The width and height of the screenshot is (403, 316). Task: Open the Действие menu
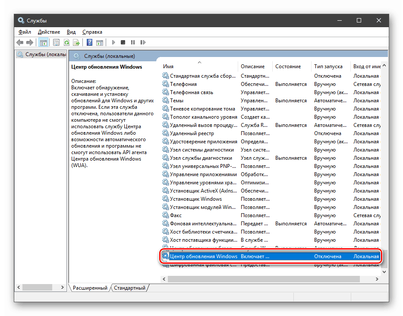point(49,32)
